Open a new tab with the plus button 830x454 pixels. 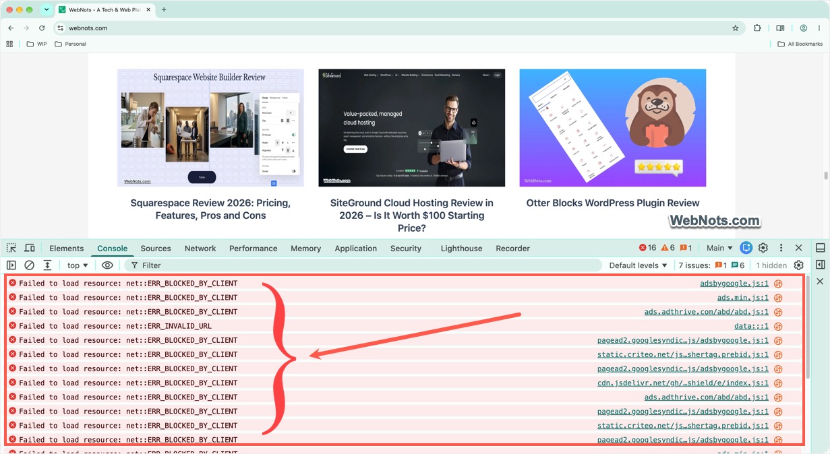[x=164, y=9]
